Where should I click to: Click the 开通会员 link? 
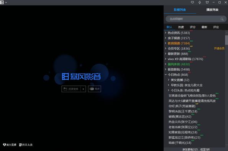pos(219,48)
